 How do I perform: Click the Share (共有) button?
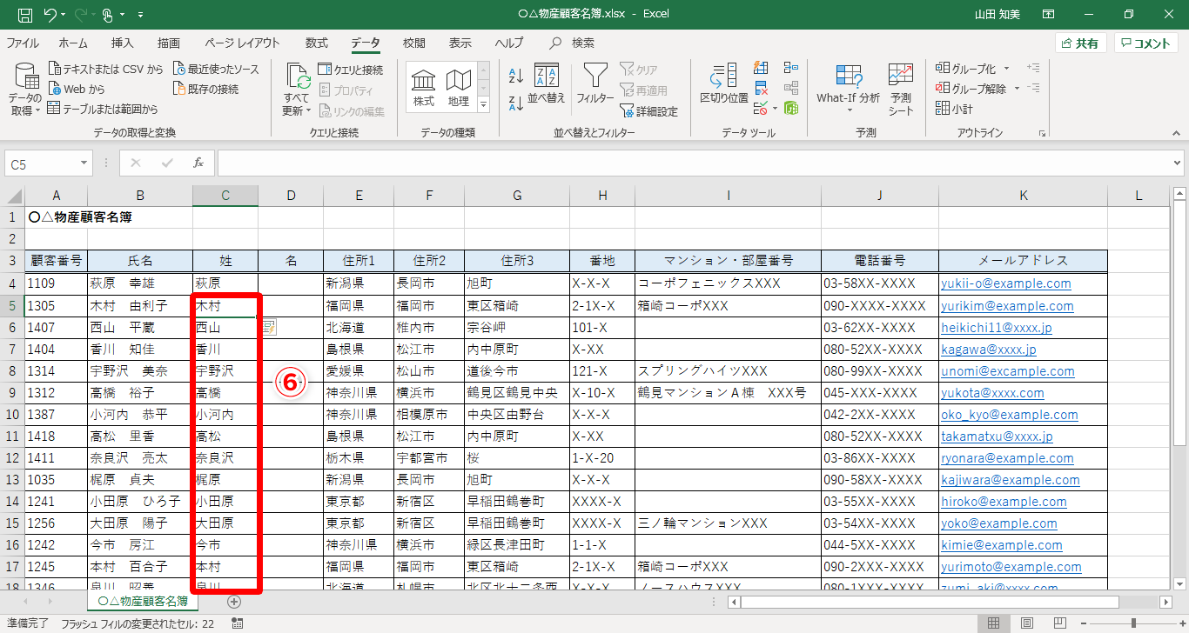(x=1080, y=43)
